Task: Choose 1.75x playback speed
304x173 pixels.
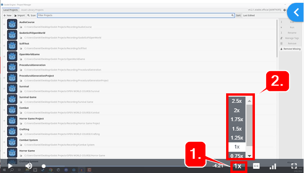Action: 236,119
